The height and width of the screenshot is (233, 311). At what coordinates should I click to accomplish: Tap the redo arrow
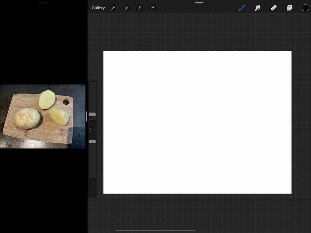point(92,193)
